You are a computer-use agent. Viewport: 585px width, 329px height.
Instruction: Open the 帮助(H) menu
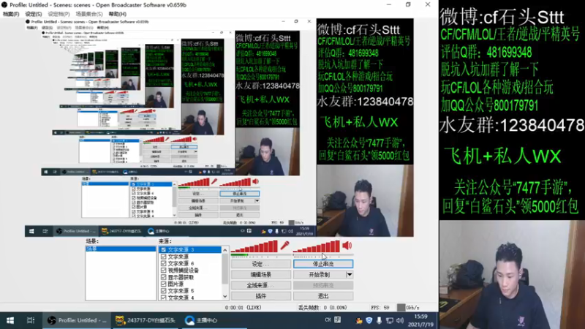(117, 14)
